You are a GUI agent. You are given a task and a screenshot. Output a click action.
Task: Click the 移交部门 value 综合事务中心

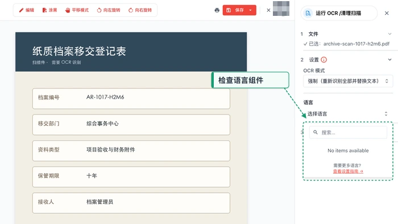[x=102, y=124]
